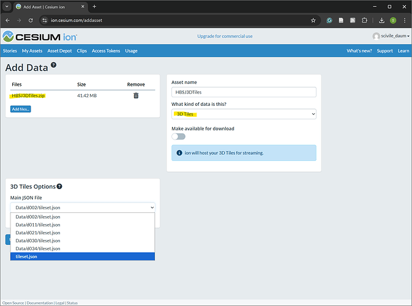The height and width of the screenshot is (306, 412).
Task: Pick Data/d030/tileset.json option
Action: pos(83,241)
